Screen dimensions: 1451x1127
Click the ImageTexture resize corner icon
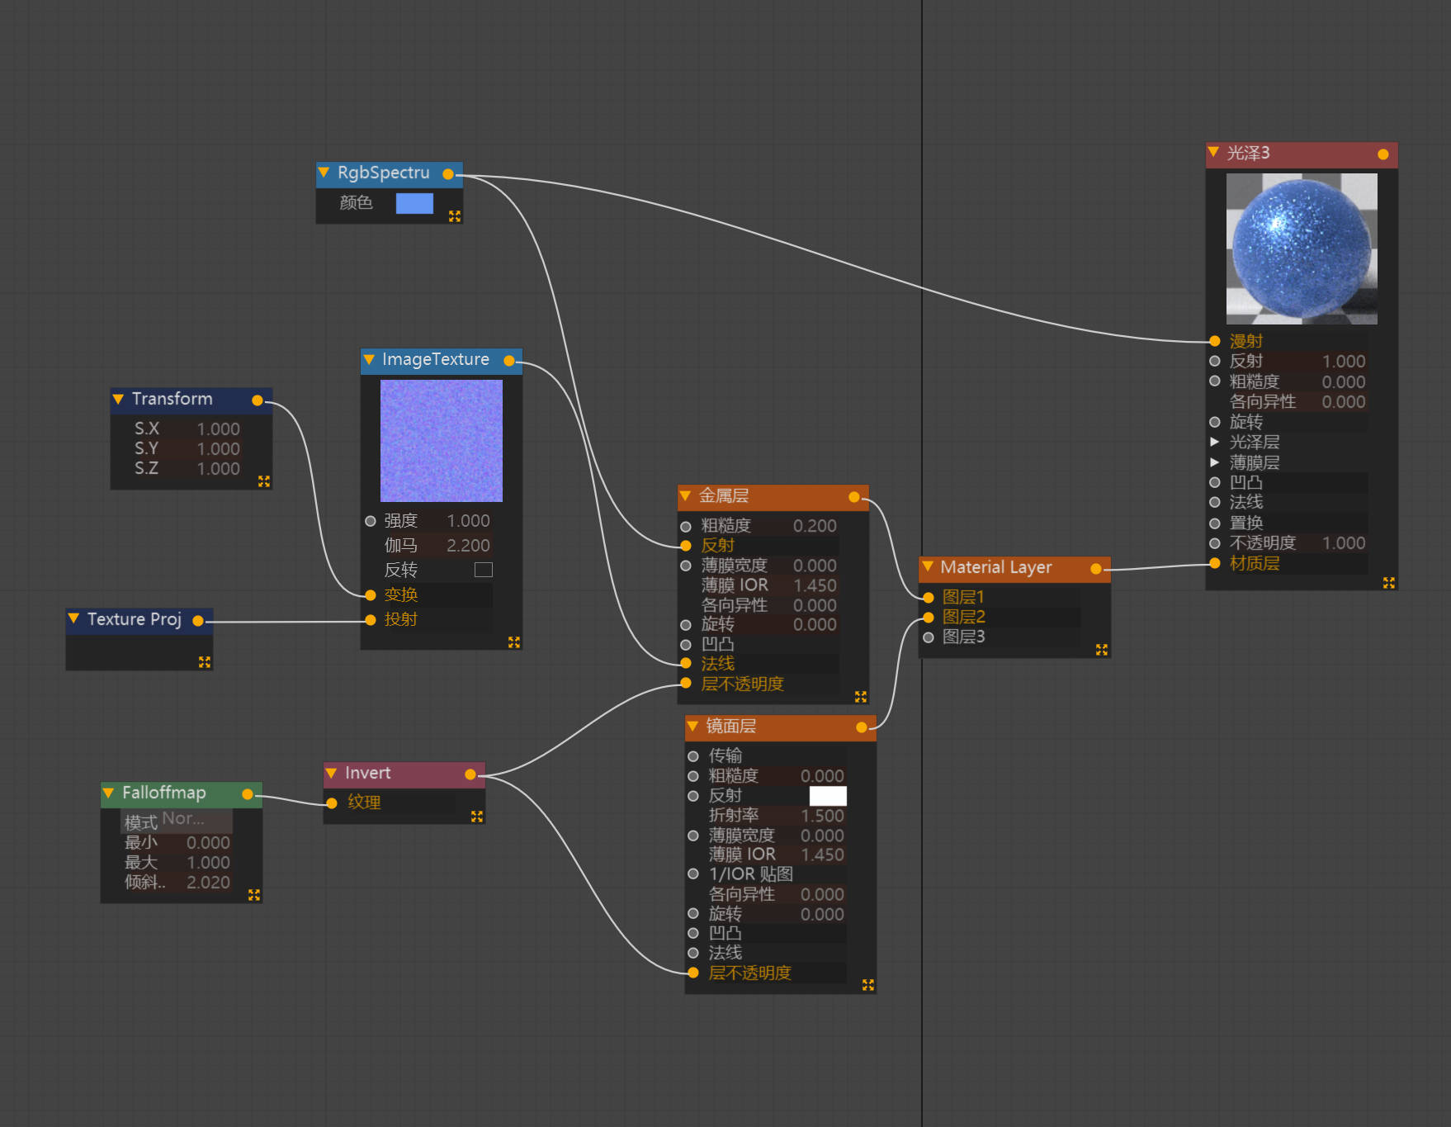[x=514, y=642]
